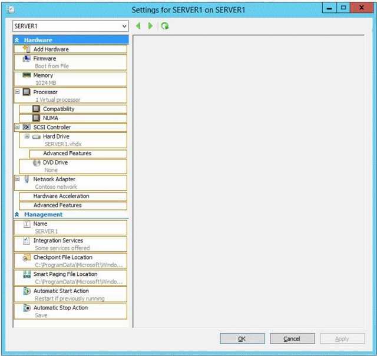The image size is (377, 356).
Task: Open Hardware Acceleration settings
Action: [73, 197]
